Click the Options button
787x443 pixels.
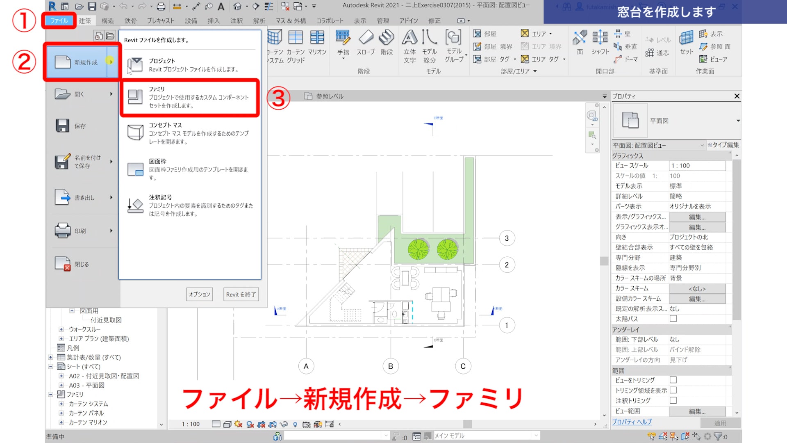coord(200,294)
